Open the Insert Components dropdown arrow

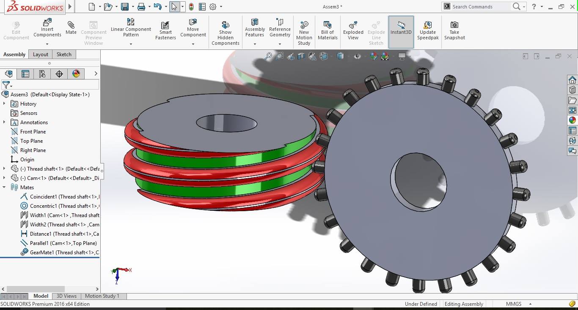tap(47, 44)
